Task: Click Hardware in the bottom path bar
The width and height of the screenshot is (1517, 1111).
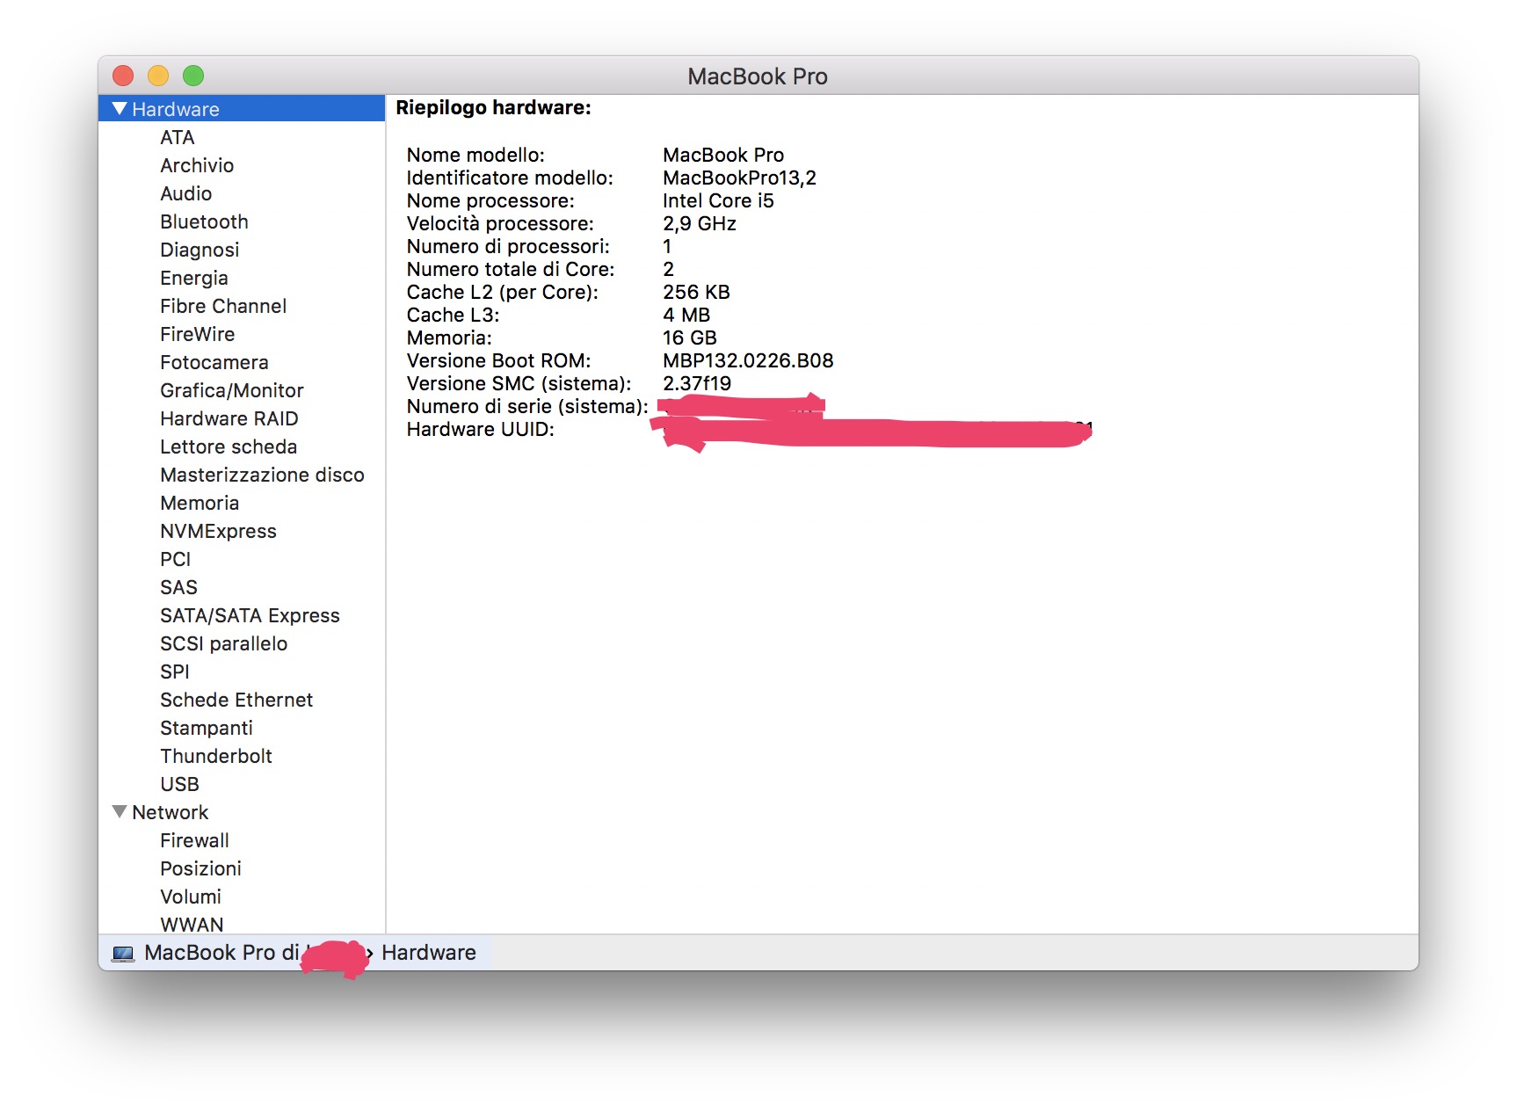Action: [429, 953]
